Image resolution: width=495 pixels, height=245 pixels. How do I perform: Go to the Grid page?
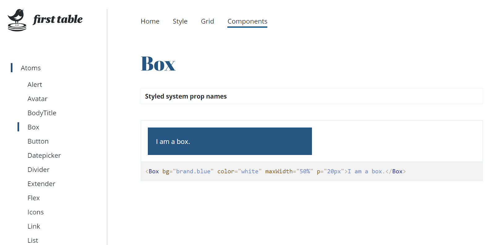(x=207, y=21)
